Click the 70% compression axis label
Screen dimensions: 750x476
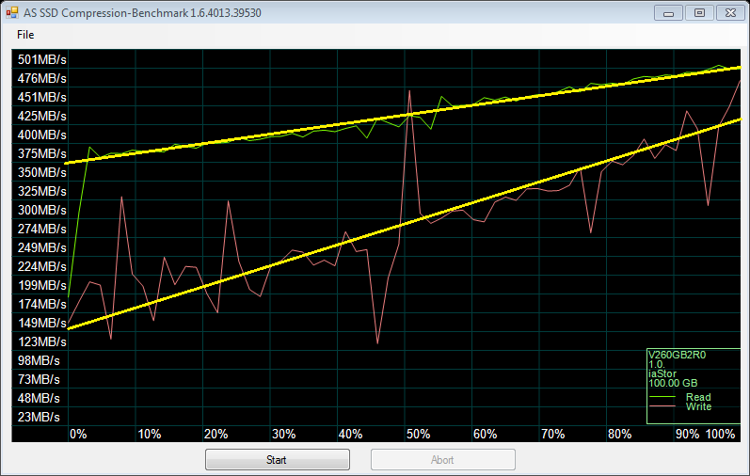coord(553,435)
